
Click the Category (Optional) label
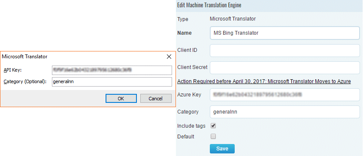(x=25, y=81)
